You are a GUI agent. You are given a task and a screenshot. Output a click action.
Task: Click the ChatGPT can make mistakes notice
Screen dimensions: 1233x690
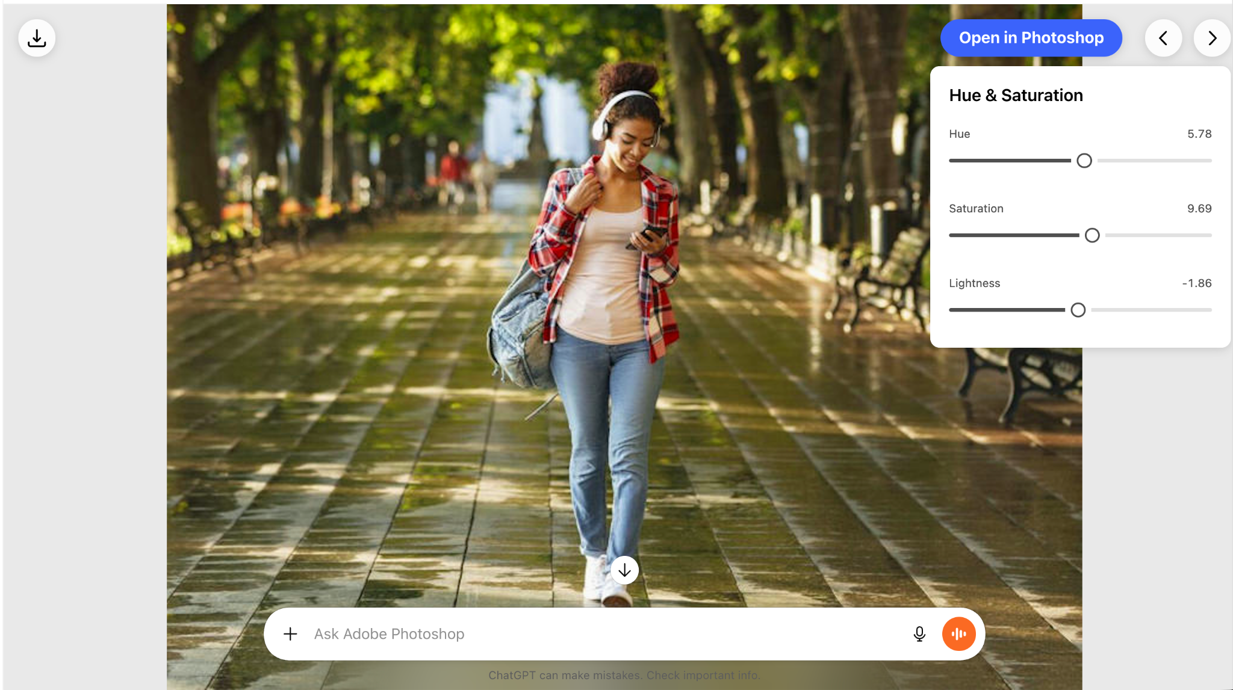pos(624,675)
